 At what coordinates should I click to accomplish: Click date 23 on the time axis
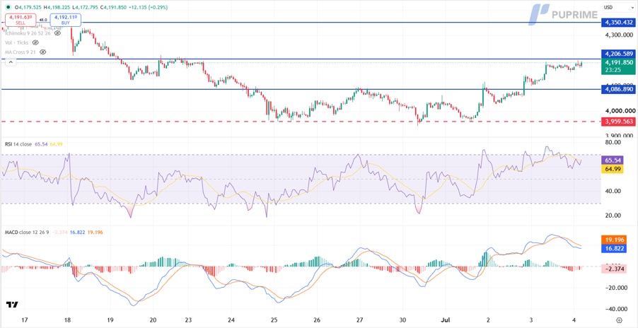click(188, 320)
